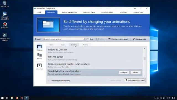Click Configure for Safari style close

pos(124,72)
